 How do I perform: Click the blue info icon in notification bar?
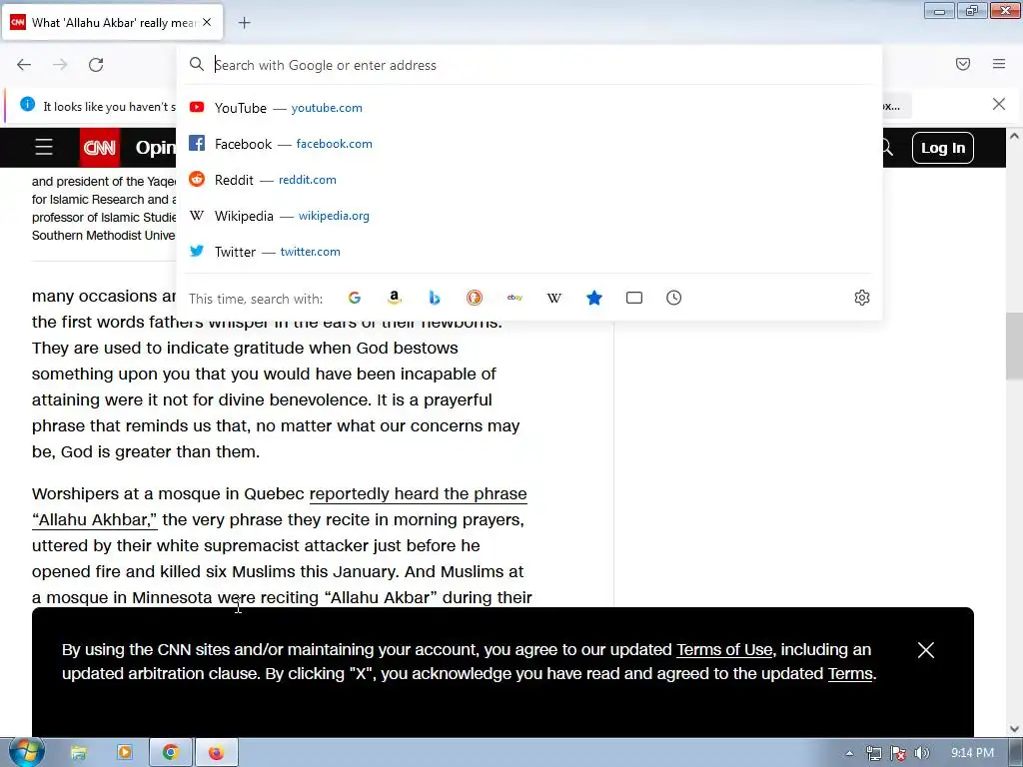tap(27, 104)
